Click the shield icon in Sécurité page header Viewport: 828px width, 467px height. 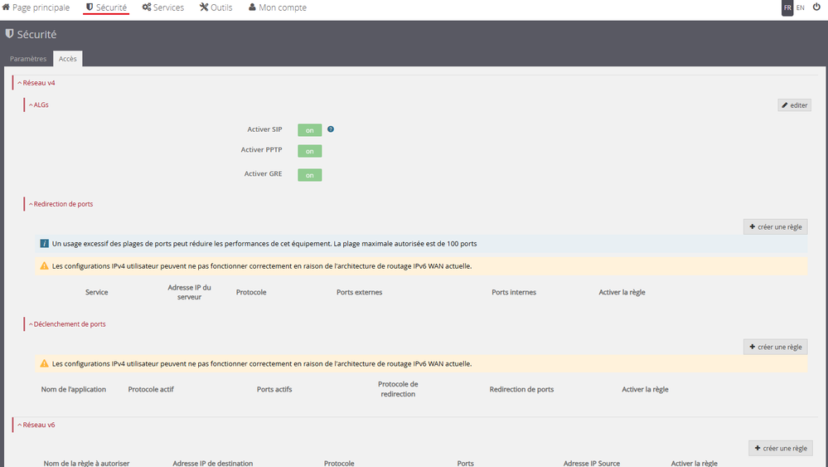click(x=9, y=35)
